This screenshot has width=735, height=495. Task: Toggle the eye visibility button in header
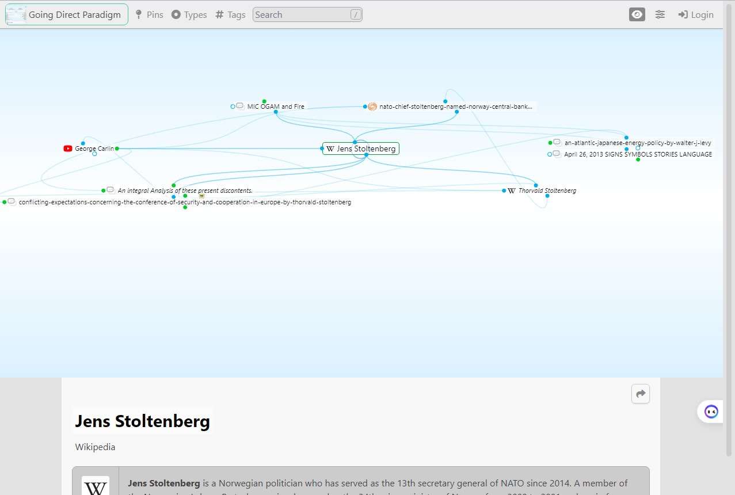tap(637, 14)
